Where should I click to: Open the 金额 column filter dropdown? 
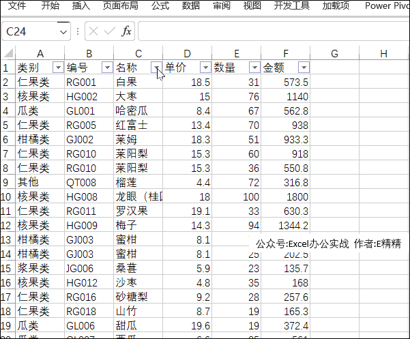point(303,68)
